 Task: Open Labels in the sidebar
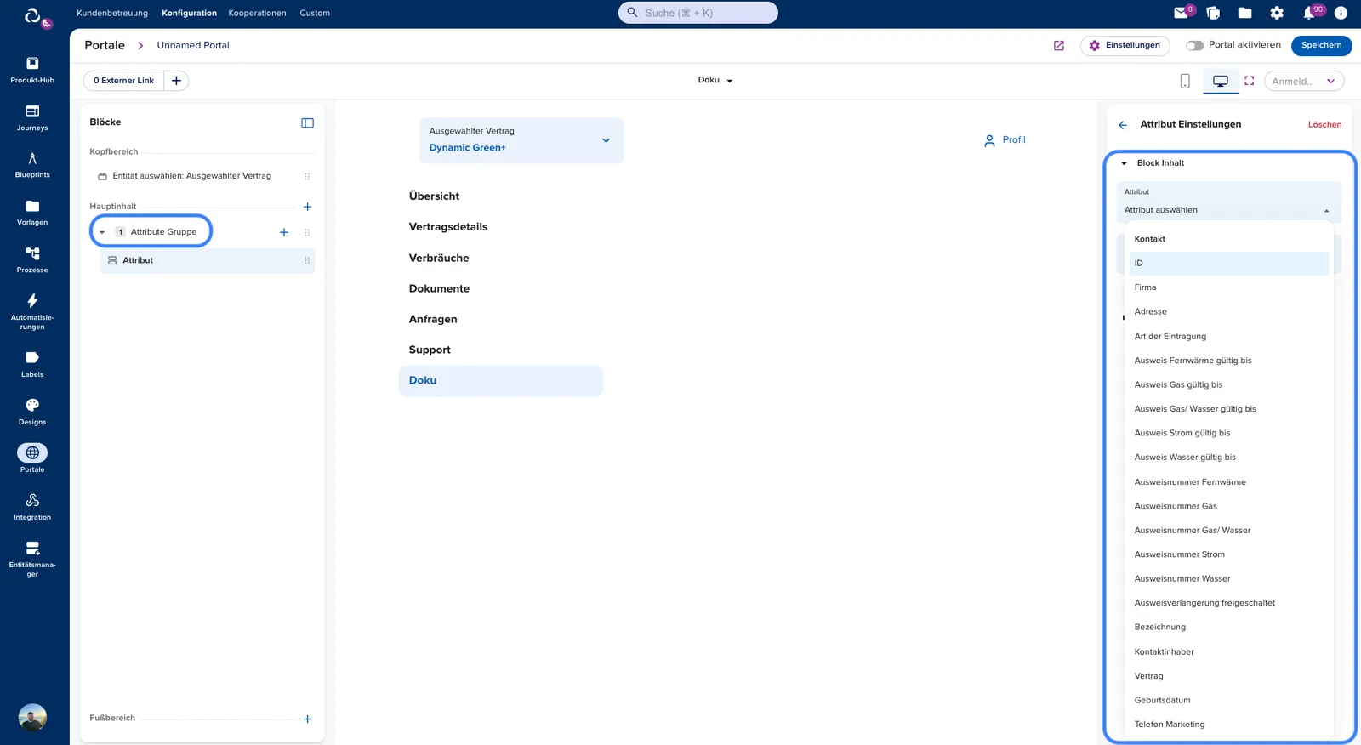pyautogui.click(x=32, y=364)
